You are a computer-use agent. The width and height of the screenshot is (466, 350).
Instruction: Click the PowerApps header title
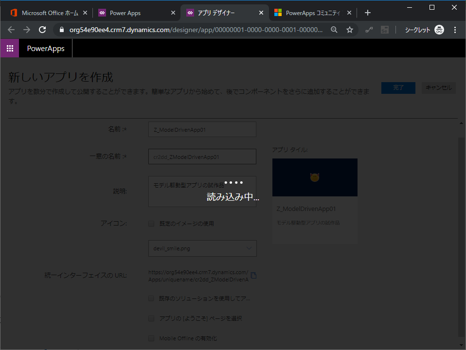pyautogui.click(x=46, y=49)
